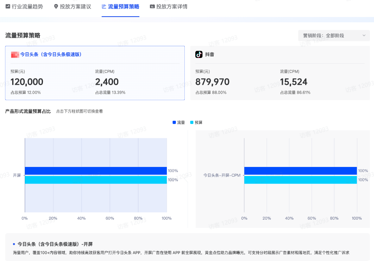Click the lightbulb icon beside 投放方案建议

tap(56, 6)
